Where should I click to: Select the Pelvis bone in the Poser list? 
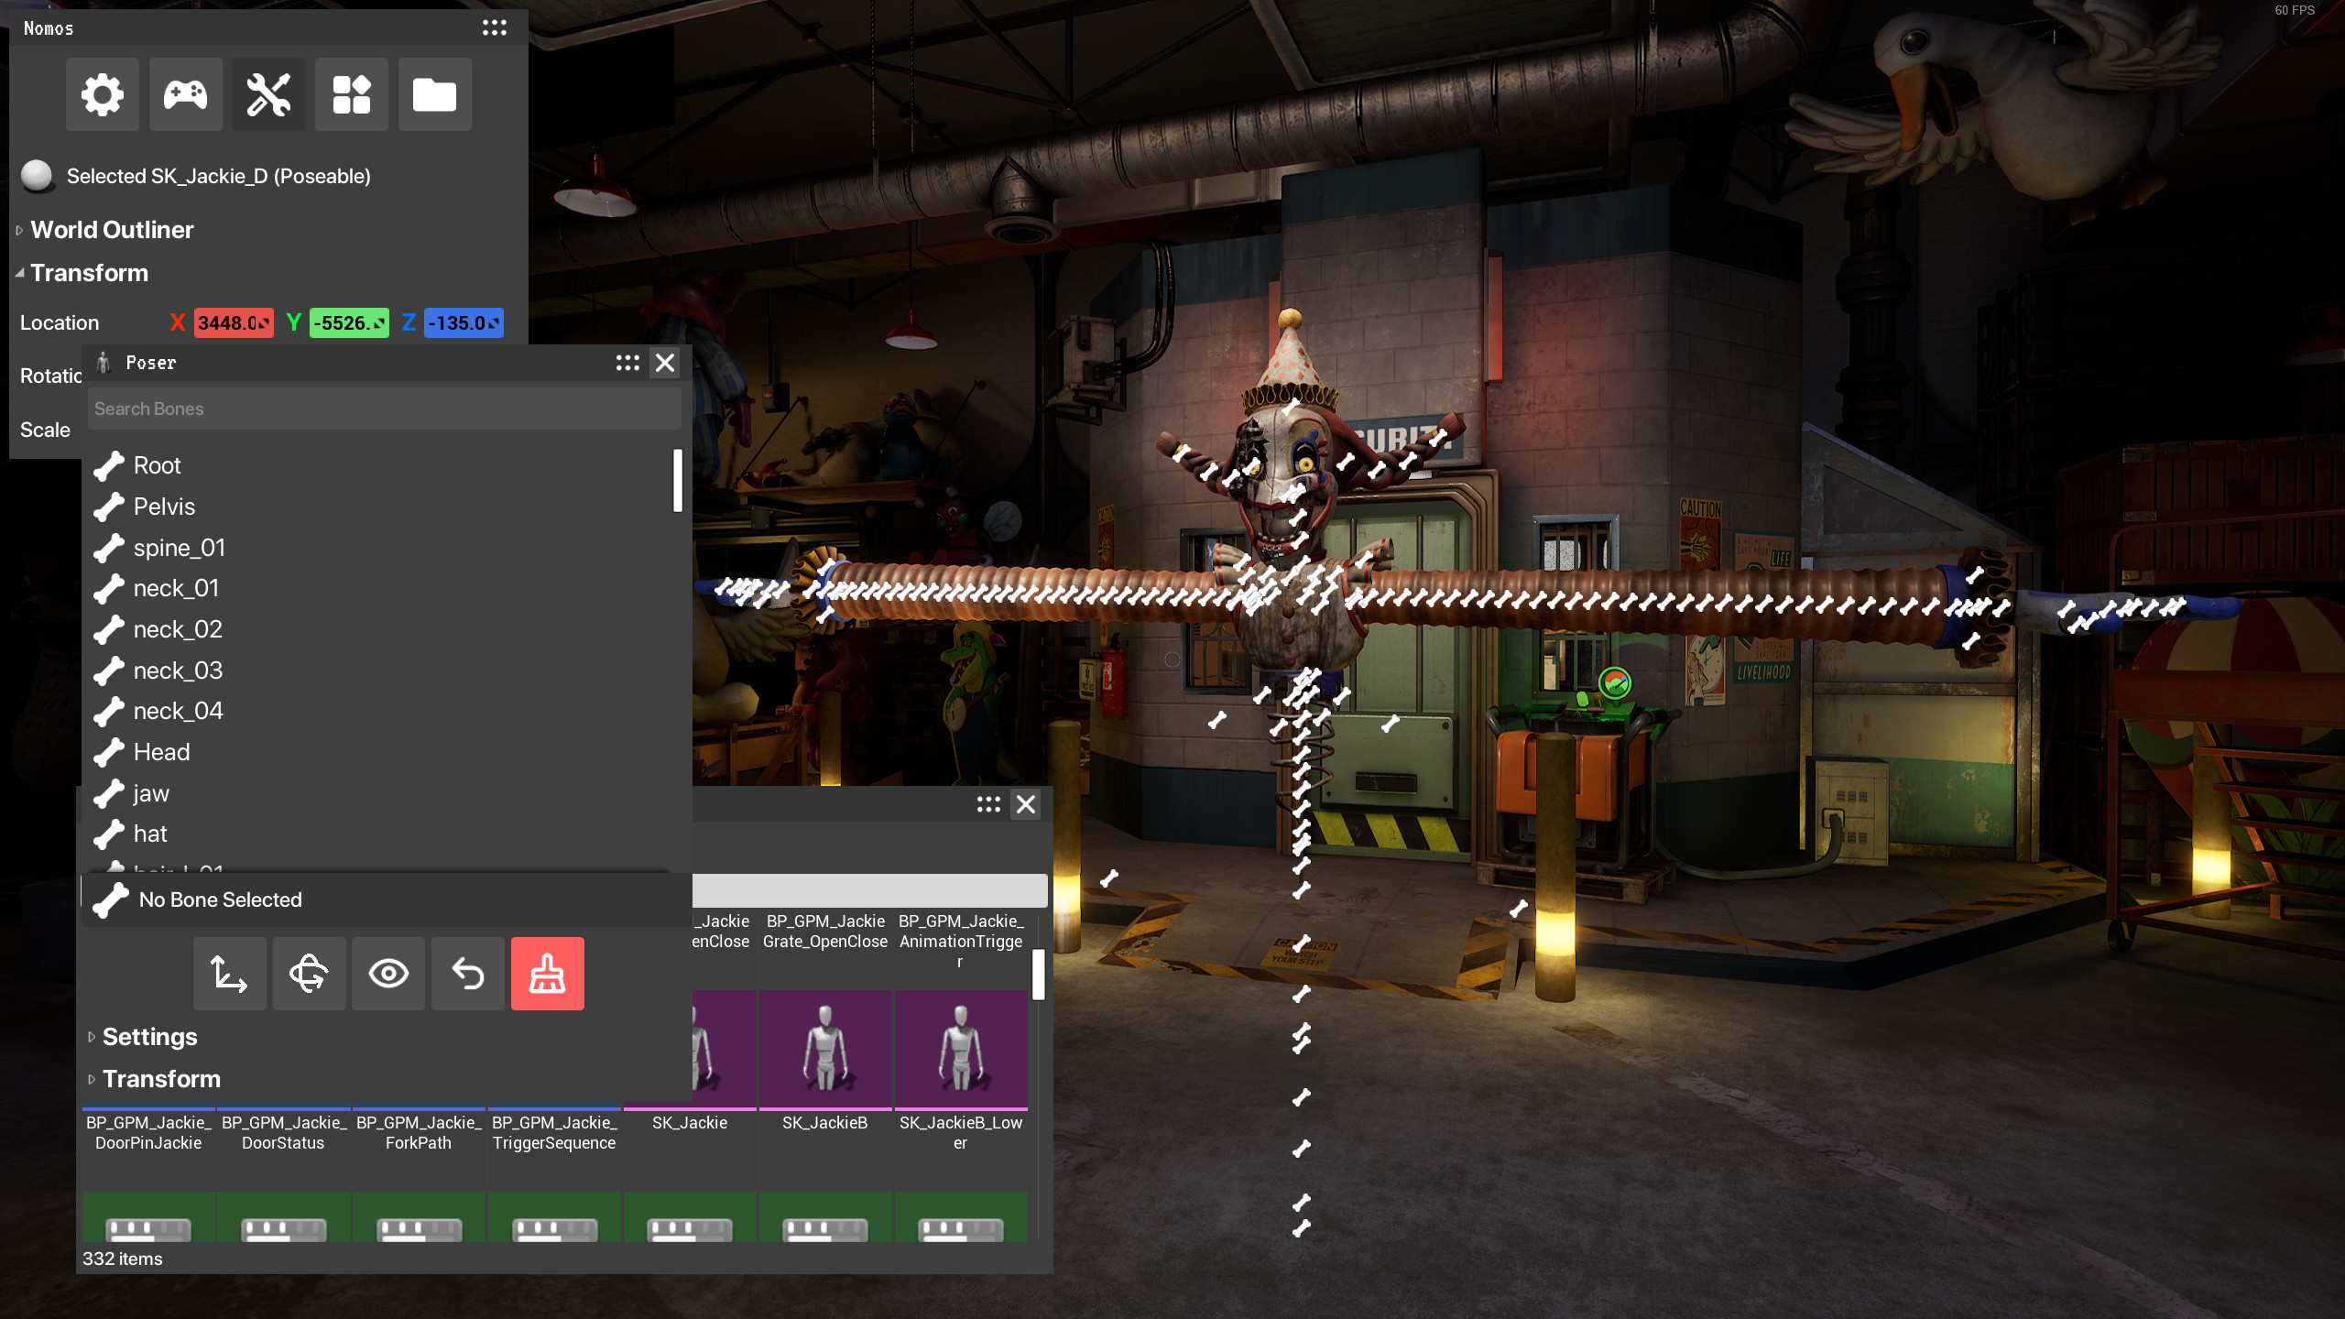[x=165, y=507]
